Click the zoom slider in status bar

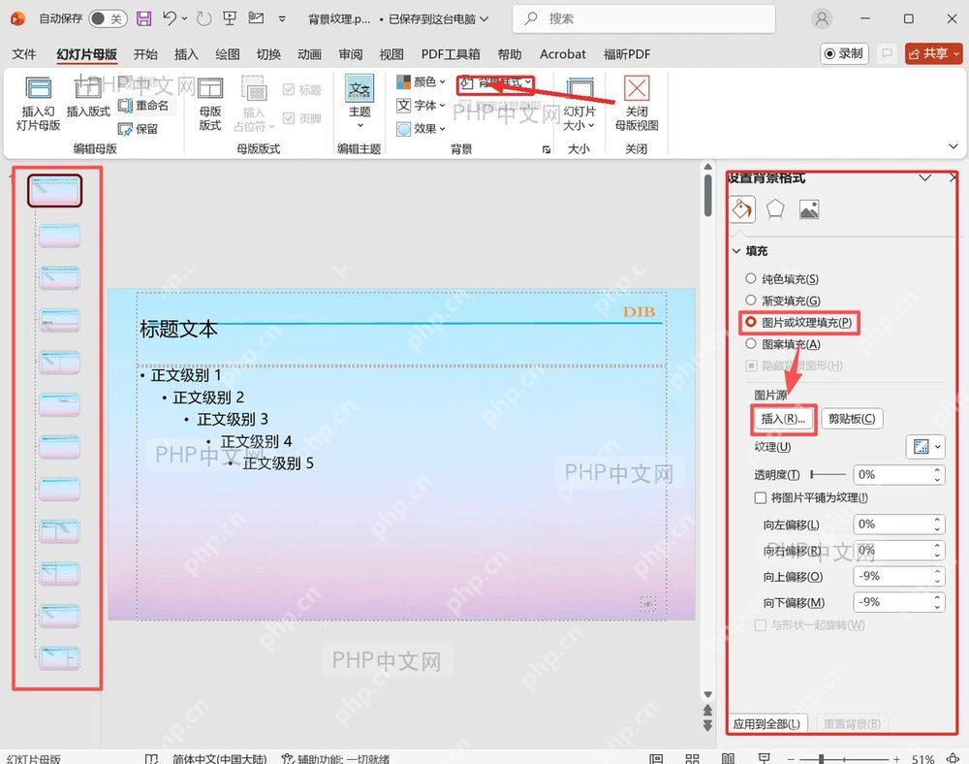pyautogui.click(x=844, y=758)
